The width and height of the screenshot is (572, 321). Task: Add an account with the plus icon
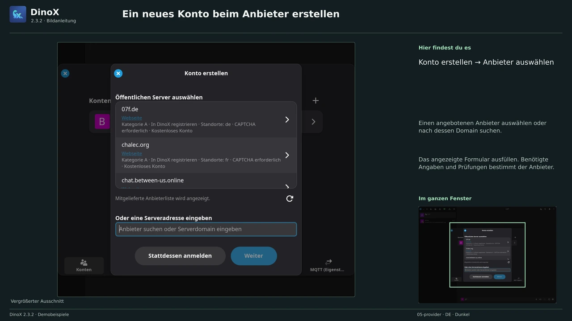coord(315,101)
